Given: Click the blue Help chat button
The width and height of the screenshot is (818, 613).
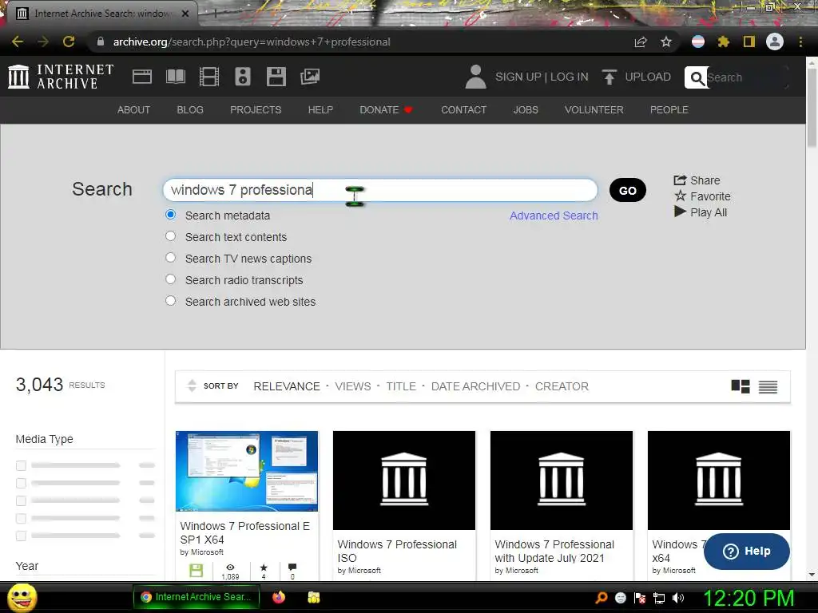Looking at the screenshot, I should [x=747, y=551].
